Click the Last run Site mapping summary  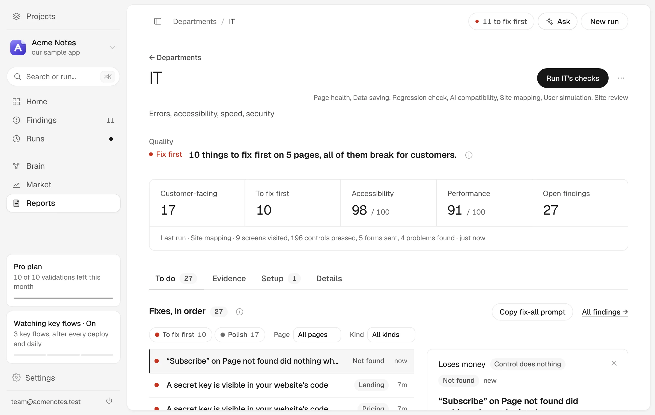click(323, 238)
